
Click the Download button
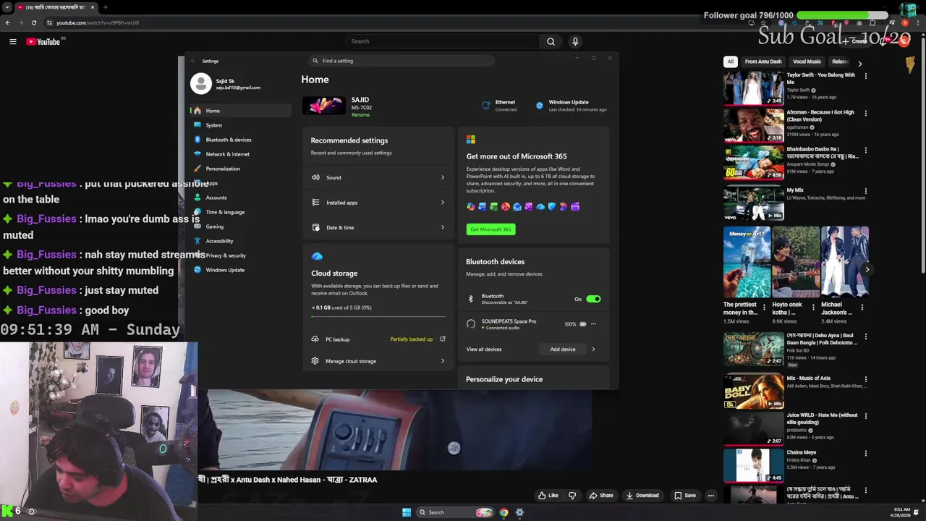(x=642, y=496)
